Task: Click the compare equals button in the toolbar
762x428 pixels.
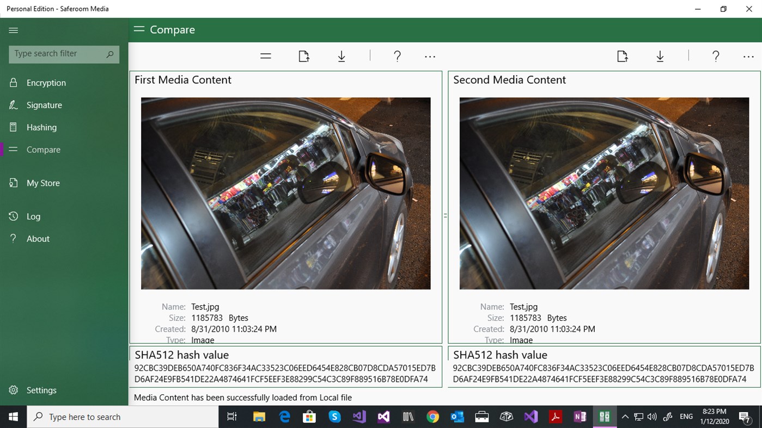Action: pyautogui.click(x=265, y=55)
